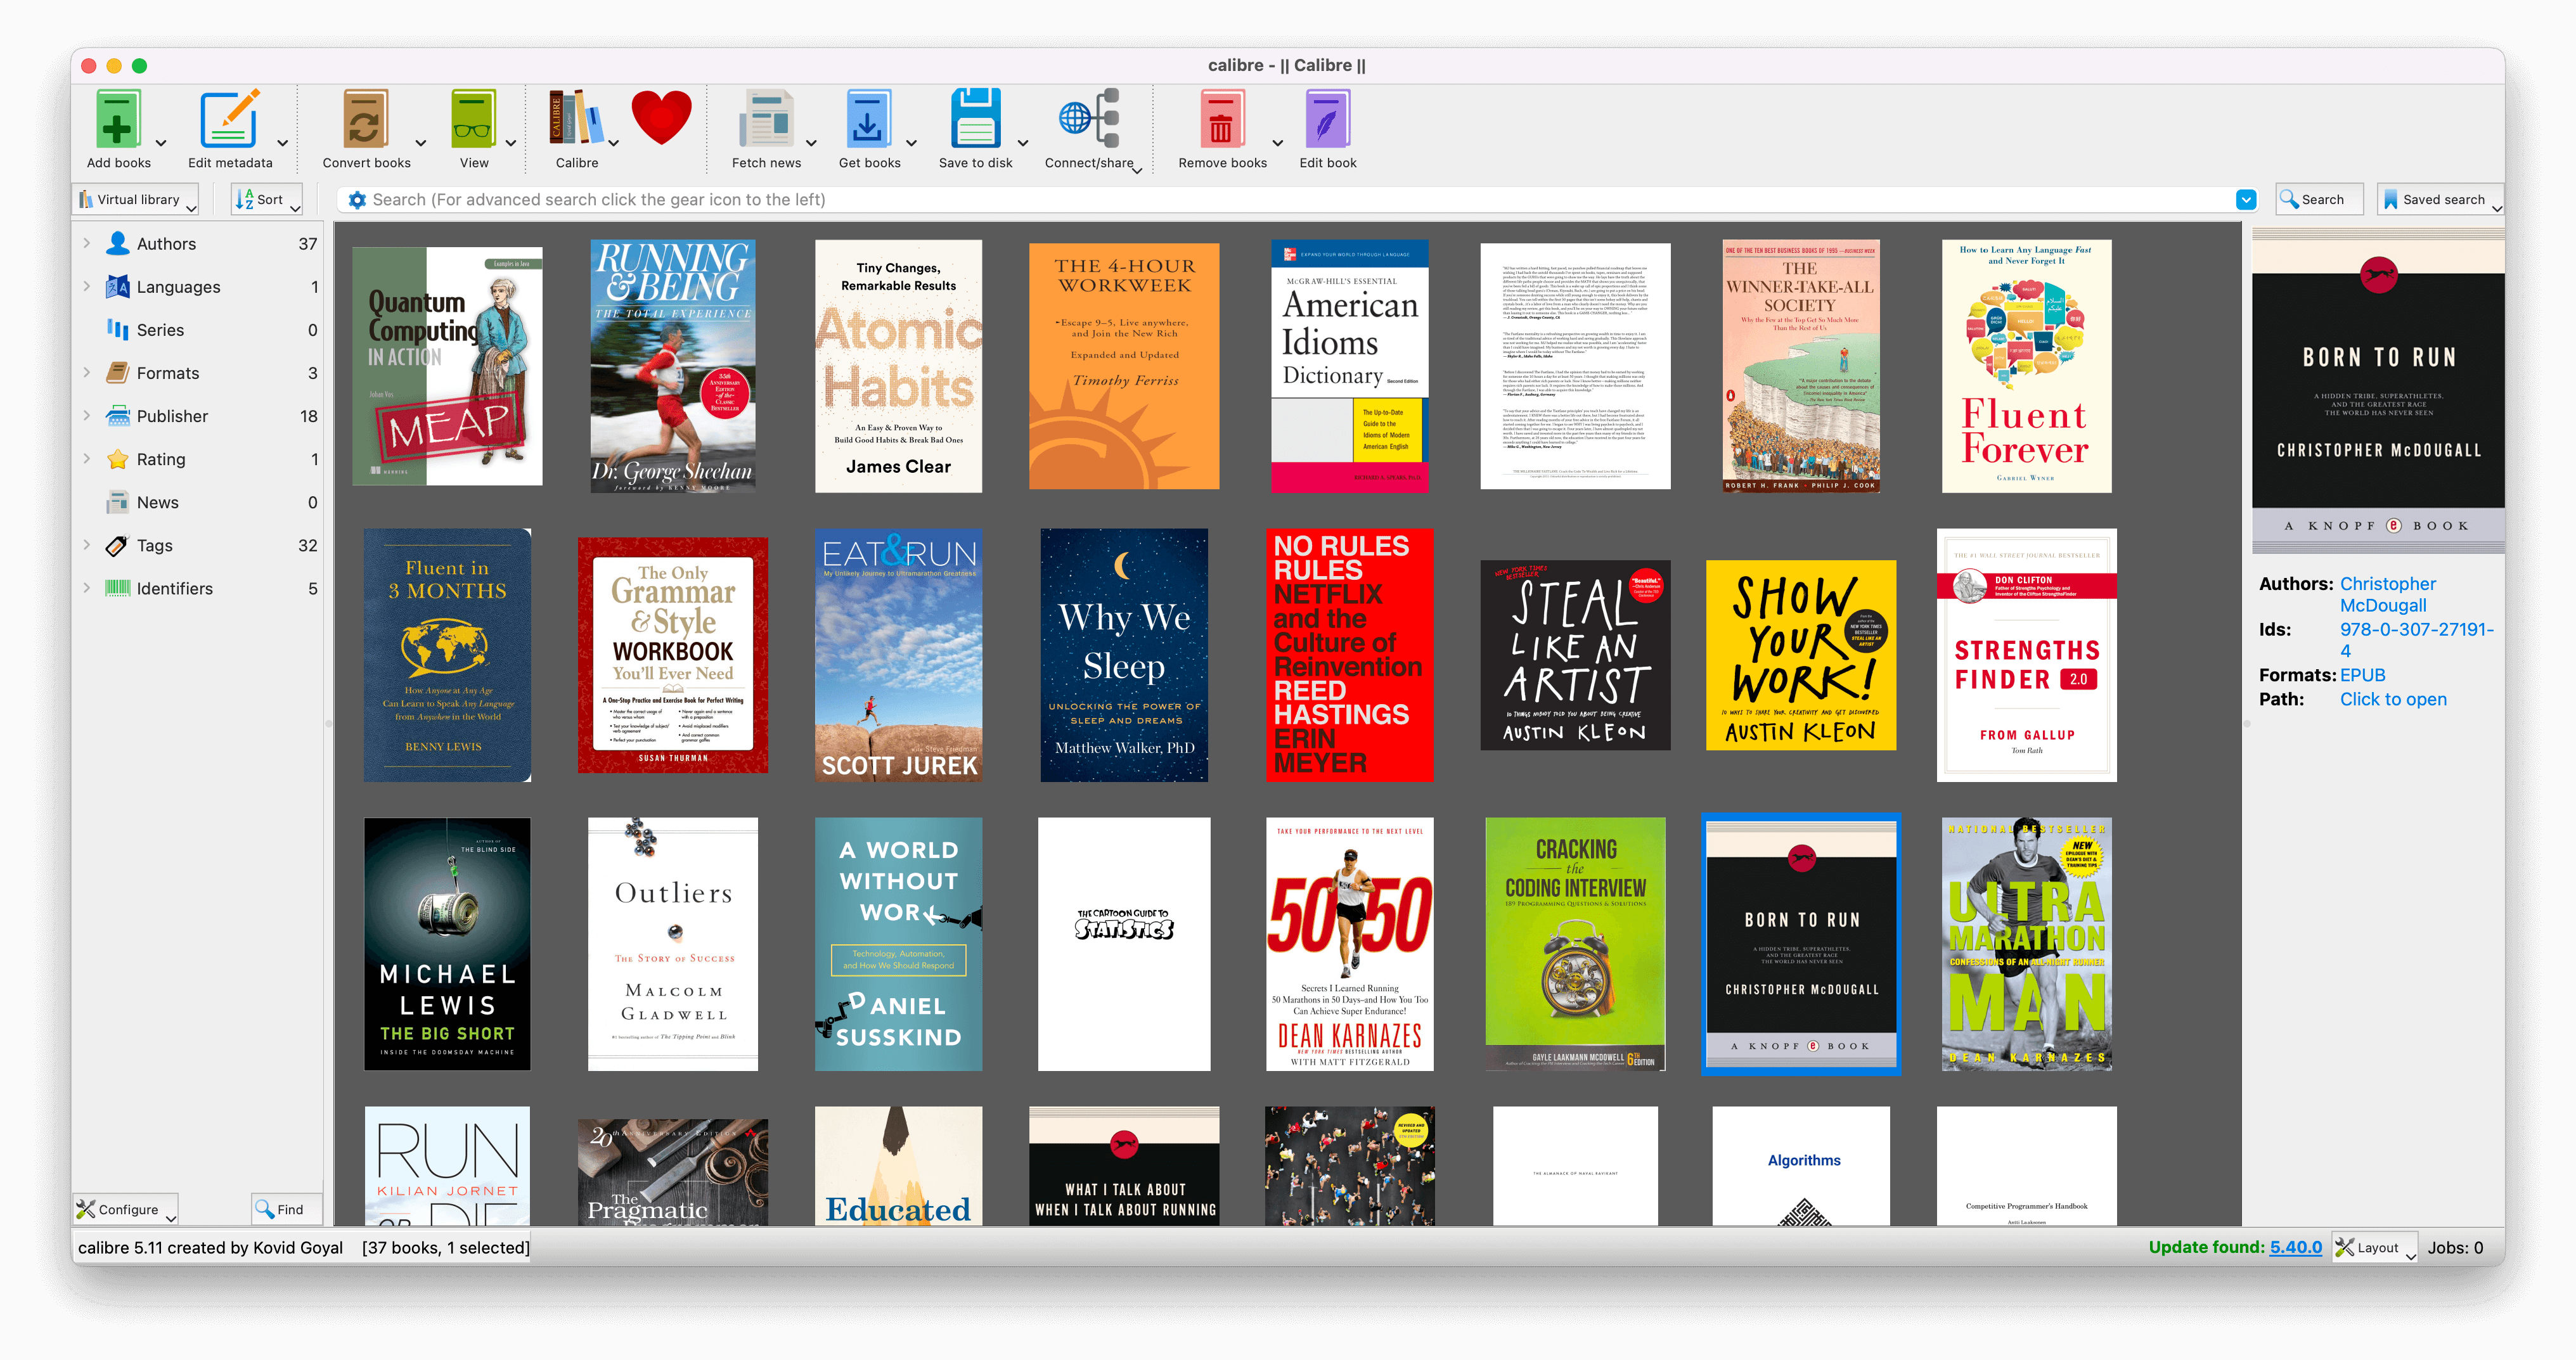2576x1360 pixels.
Task: Select The Big Short book cover
Action: click(447, 944)
